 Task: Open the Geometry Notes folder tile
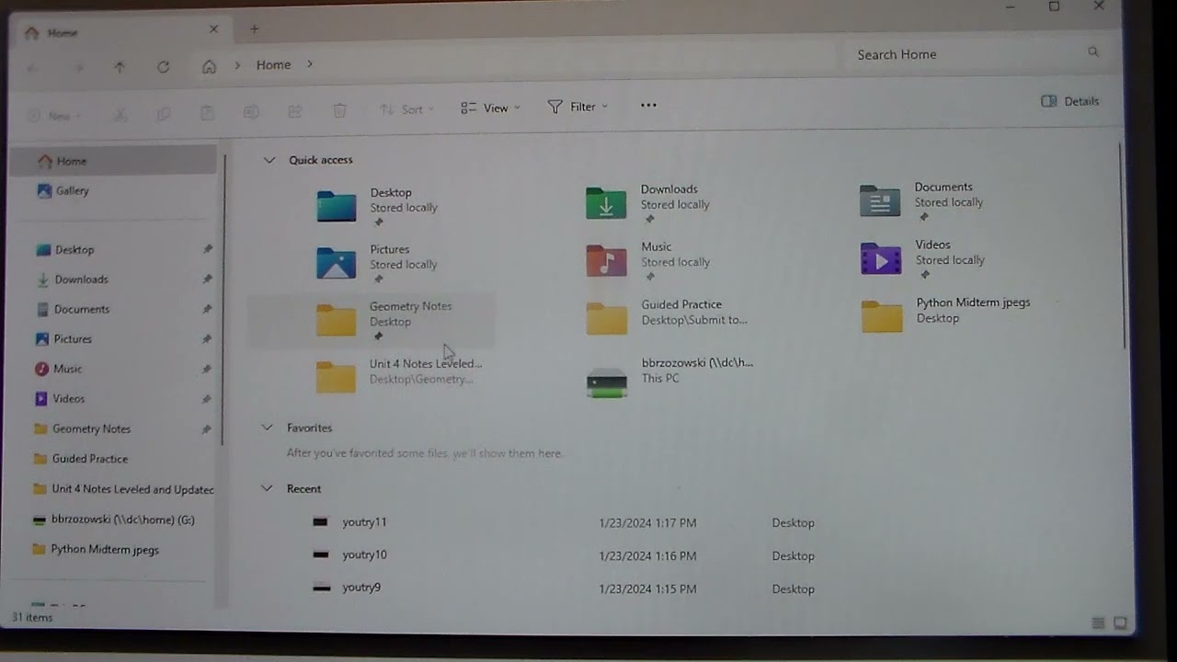tap(371, 320)
